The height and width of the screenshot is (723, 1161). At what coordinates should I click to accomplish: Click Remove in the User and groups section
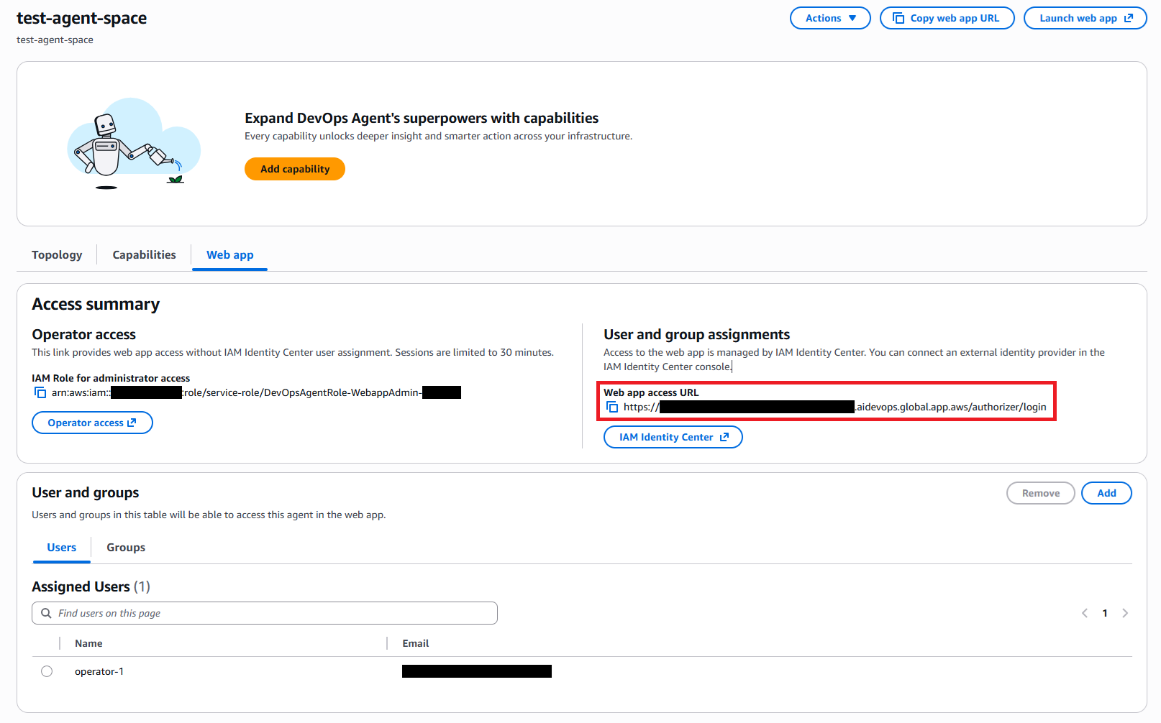click(x=1041, y=493)
